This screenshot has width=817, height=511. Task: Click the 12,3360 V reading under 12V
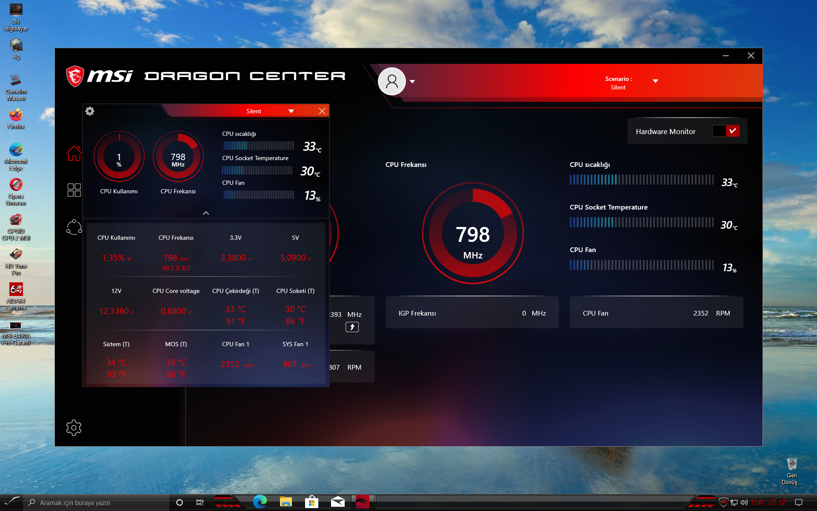(116, 311)
